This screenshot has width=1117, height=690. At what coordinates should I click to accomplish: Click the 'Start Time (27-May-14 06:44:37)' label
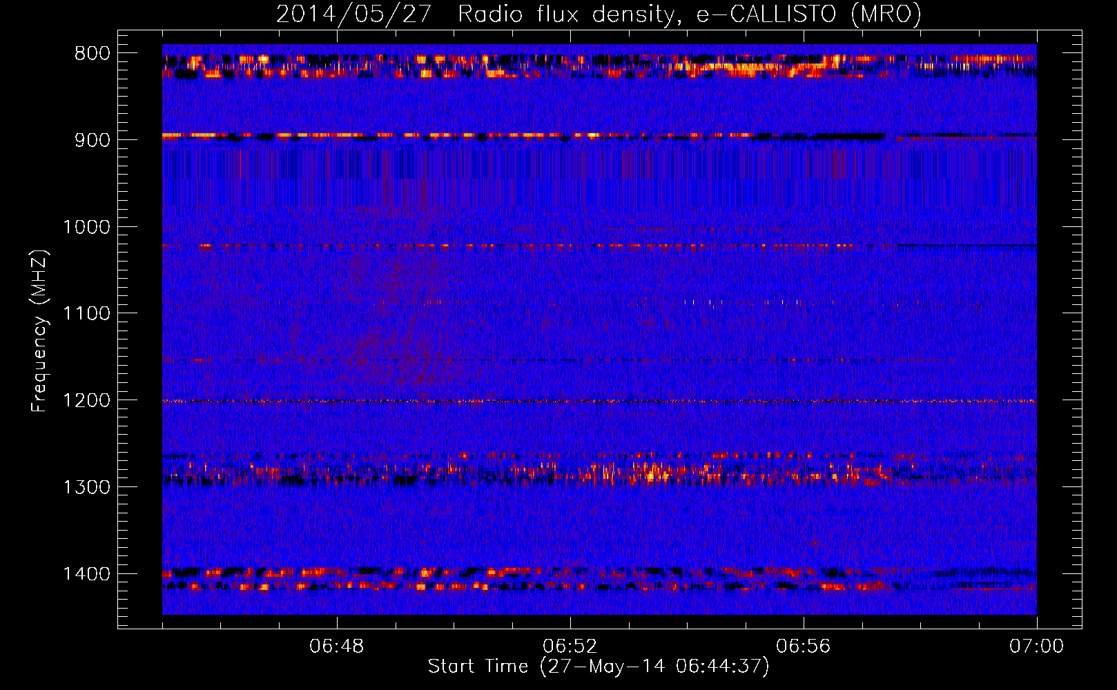tap(599, 667)
